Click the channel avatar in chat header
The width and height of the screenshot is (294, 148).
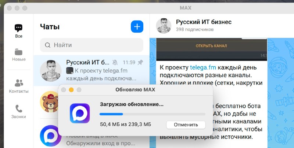[x=164, y=25]
